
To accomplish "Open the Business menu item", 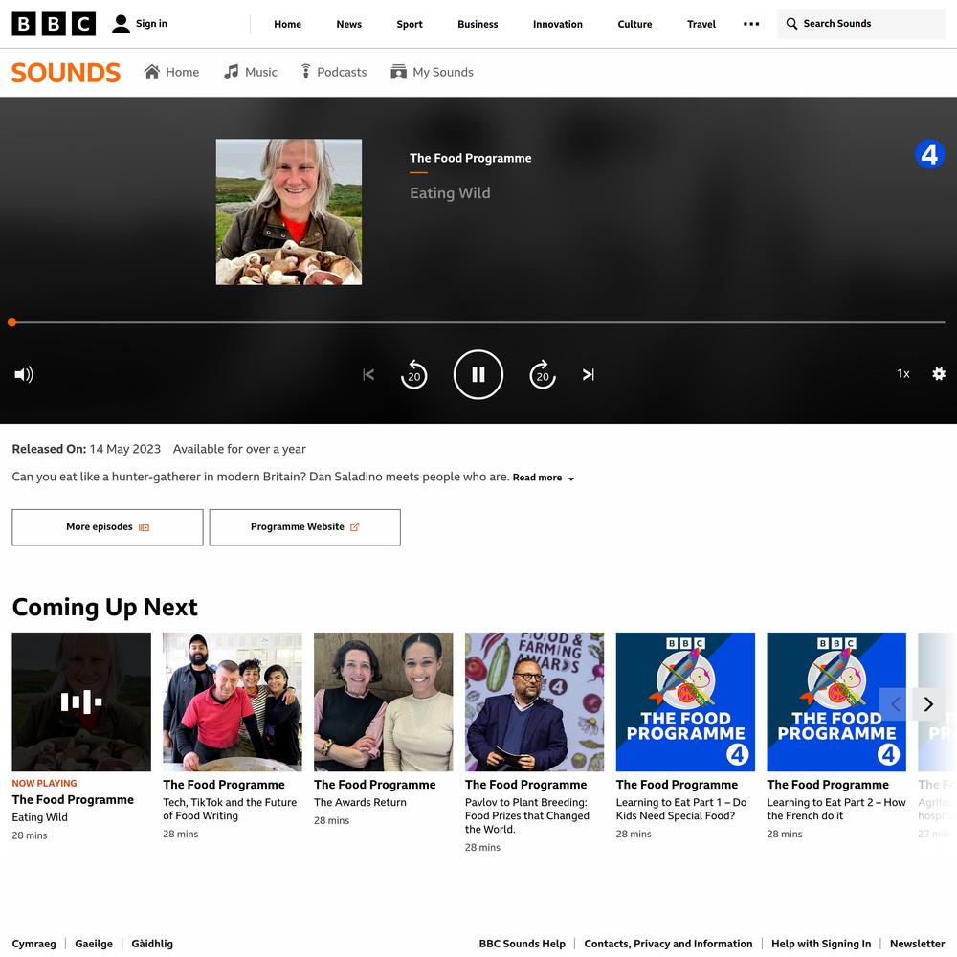I will tap(478, 24).
